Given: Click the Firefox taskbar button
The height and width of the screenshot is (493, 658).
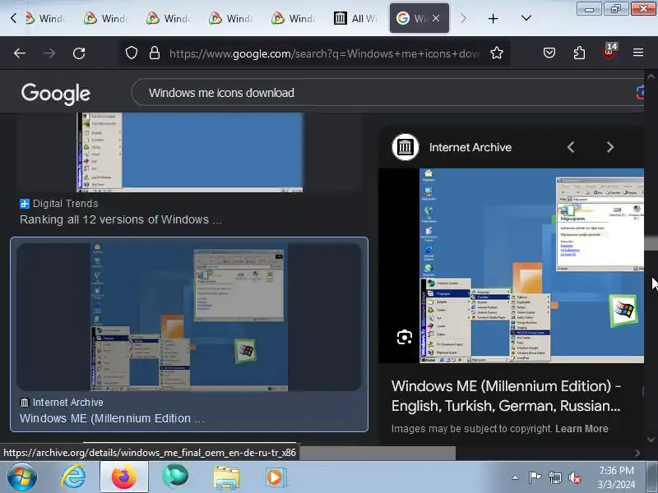Looking at the screenshot, I should click(124, 477).
